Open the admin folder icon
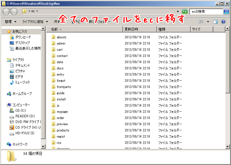This screenshot has height=165, width=231. (54, 43)
